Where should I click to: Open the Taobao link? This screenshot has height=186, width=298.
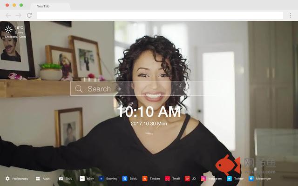tap(155, 179)
